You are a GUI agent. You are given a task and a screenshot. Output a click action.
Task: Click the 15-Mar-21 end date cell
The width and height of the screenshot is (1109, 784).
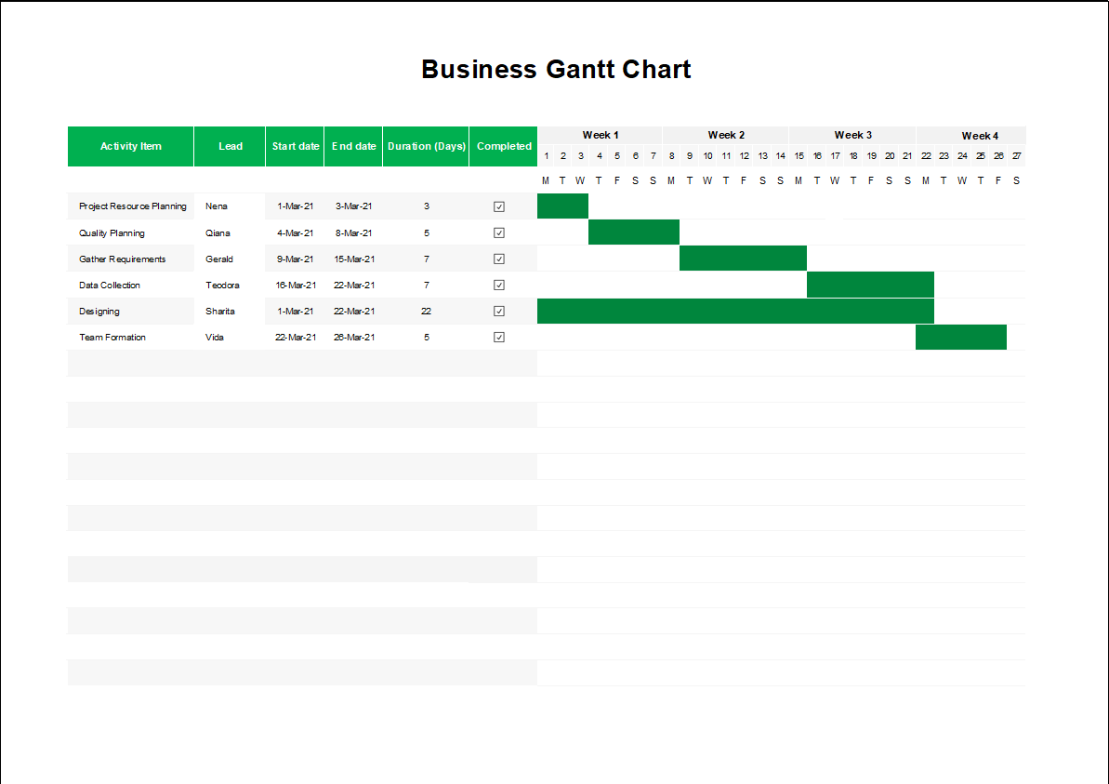[354, 259]
